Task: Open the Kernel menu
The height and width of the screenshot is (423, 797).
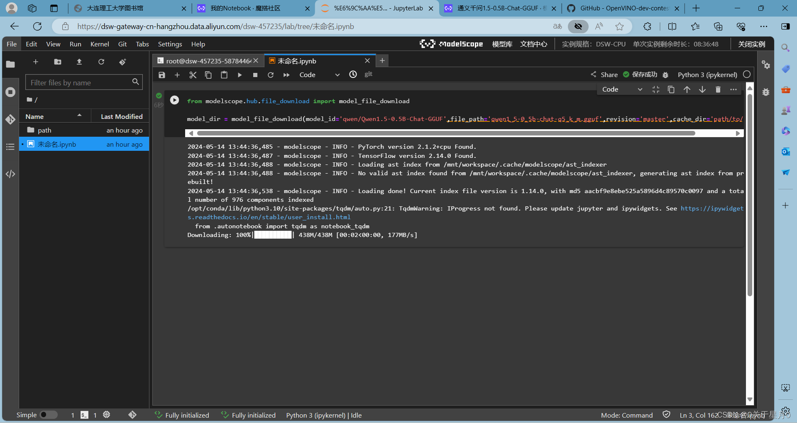Action: [100, 44]
